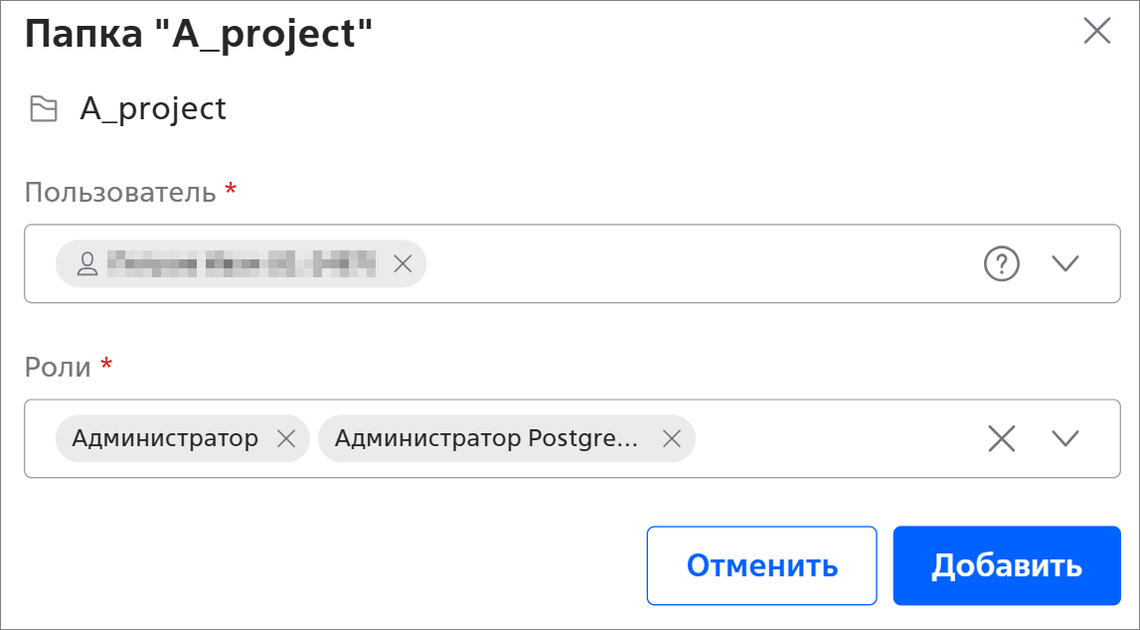The width and height of the screenshot is (1140, 630).
Task: Click the Отменить button
Action: (x=761, y=565)
